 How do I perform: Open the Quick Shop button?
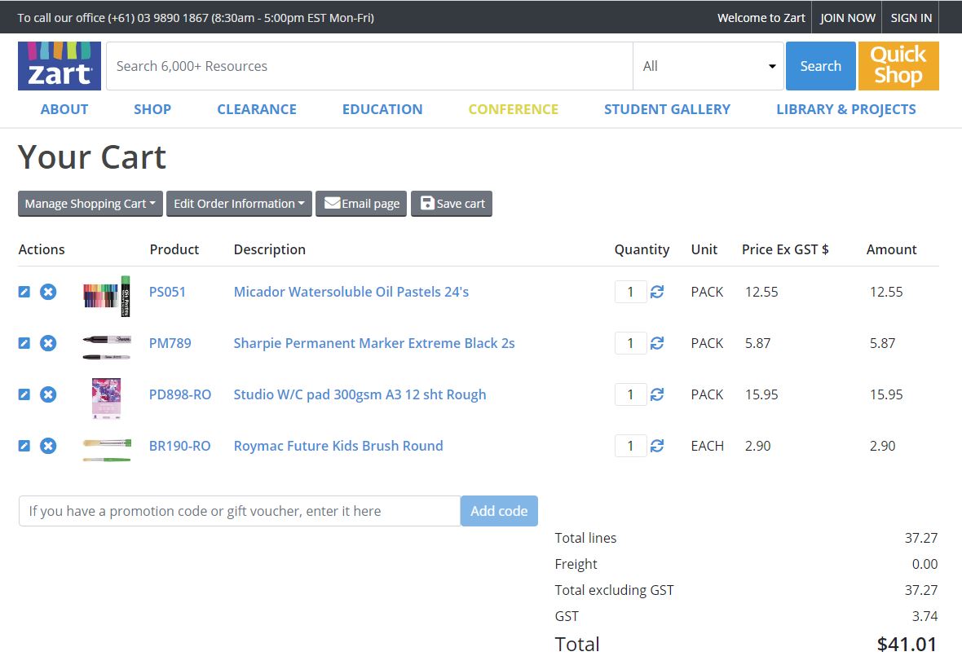click(x=898, y=66)
